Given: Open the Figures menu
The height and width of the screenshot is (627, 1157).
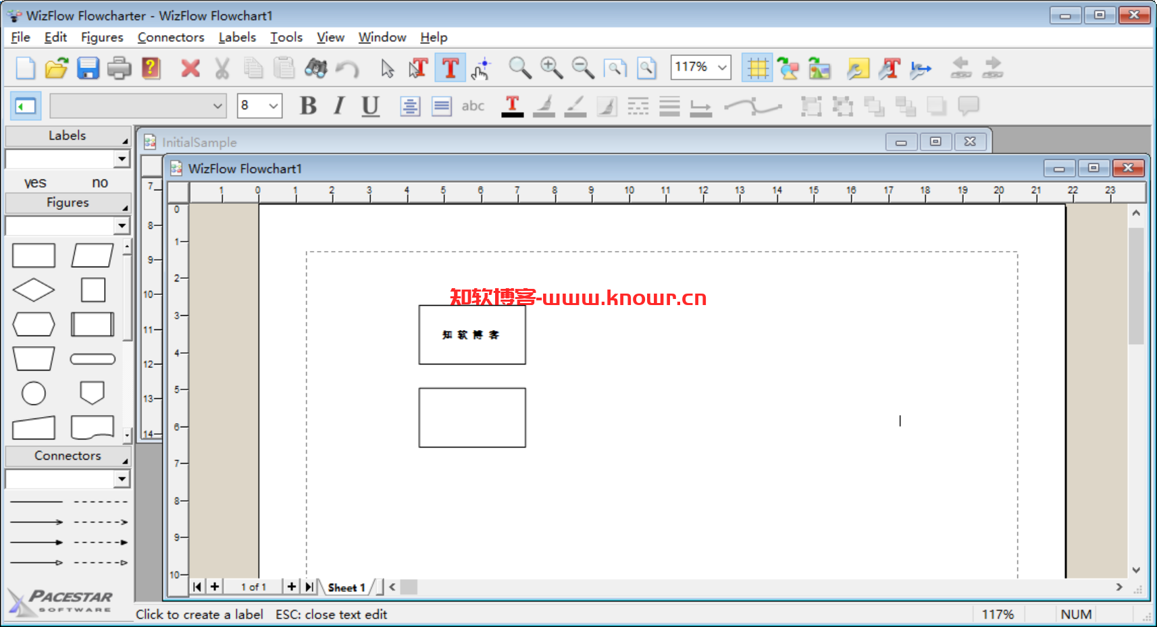Looking at the screenshot, I should (x=102, y=37).
